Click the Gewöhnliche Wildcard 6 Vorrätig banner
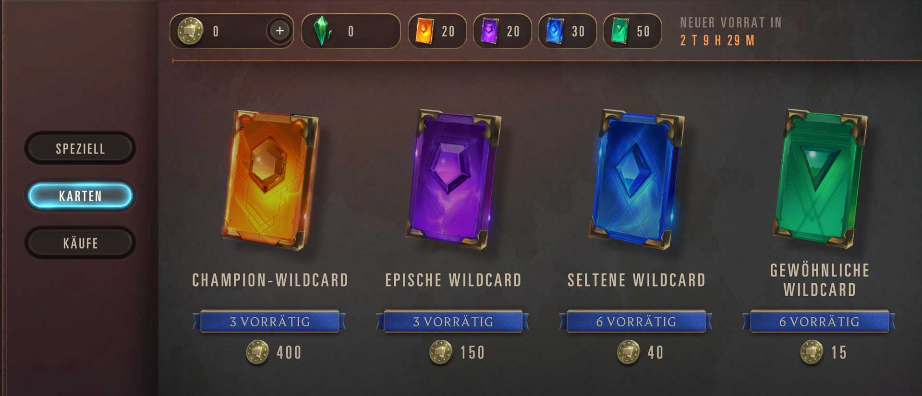 pyautogui.click(x=819, y=322)
